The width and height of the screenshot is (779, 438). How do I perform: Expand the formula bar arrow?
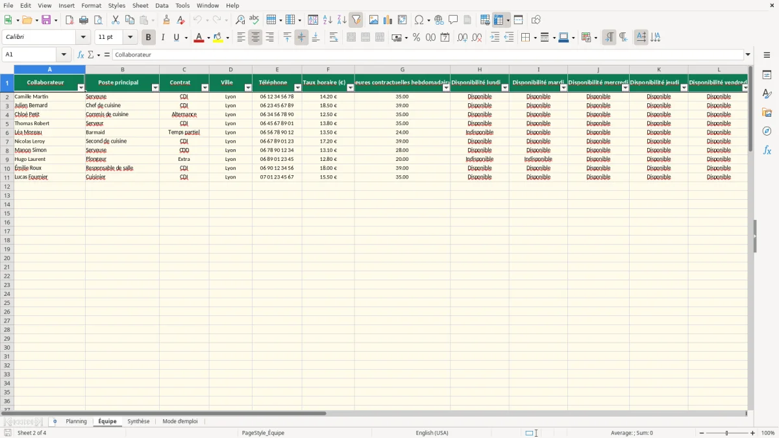click(748, 55)
